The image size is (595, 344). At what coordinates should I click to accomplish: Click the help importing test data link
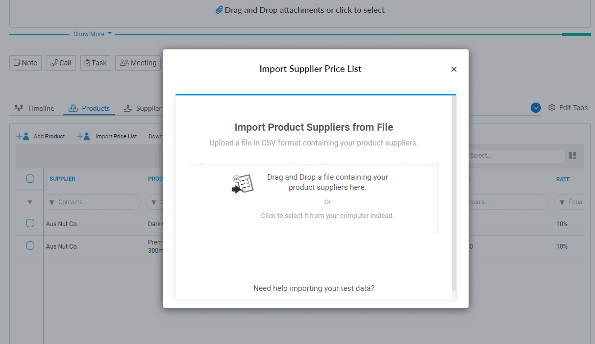[x=314, y=288]
